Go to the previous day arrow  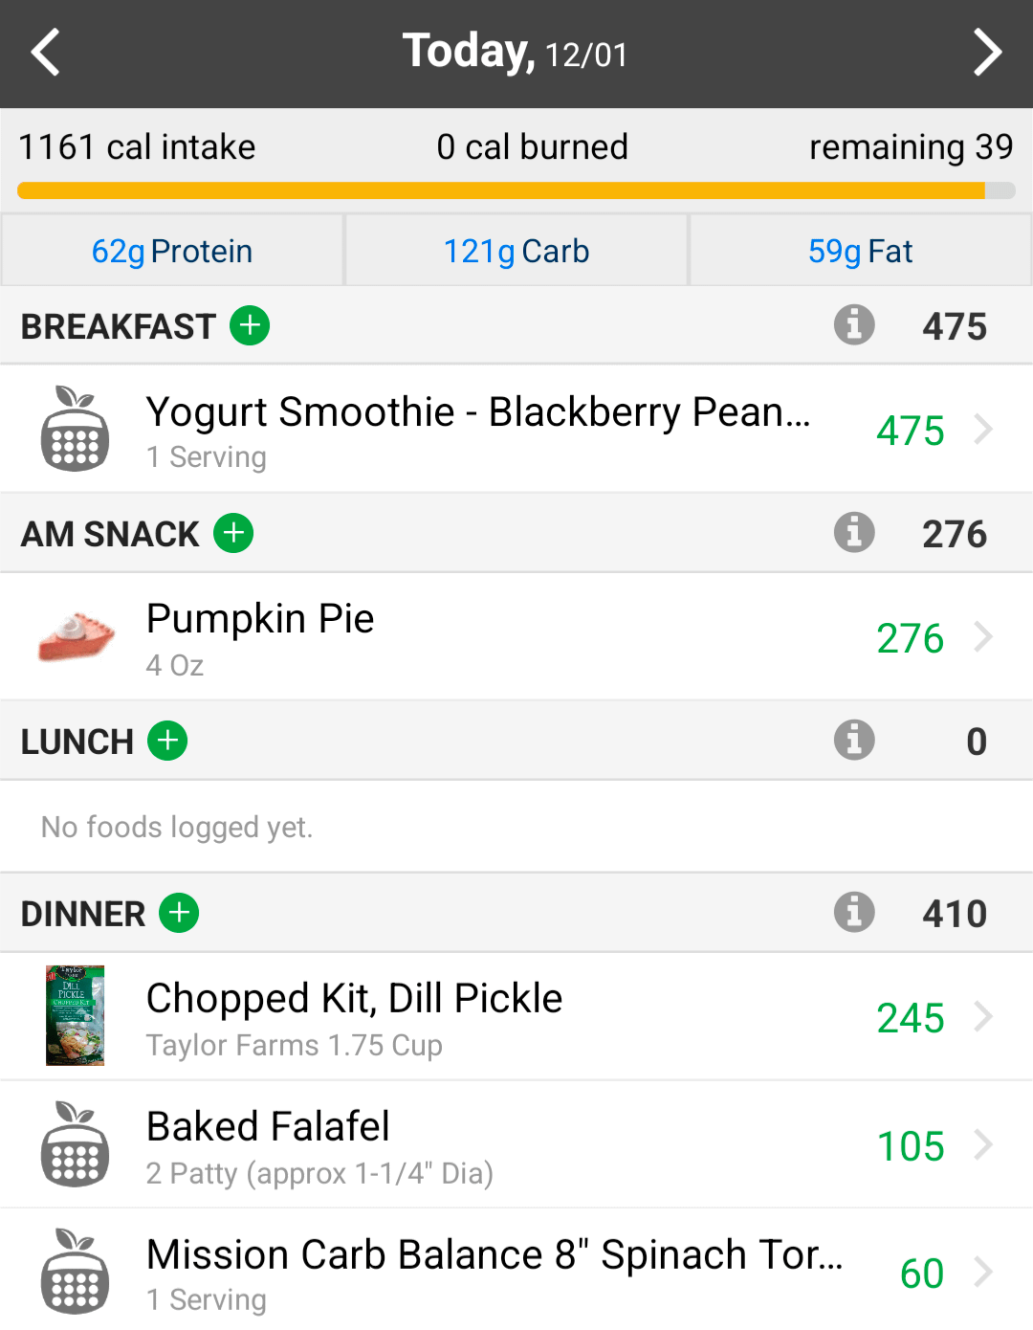(x=46, y=52)
